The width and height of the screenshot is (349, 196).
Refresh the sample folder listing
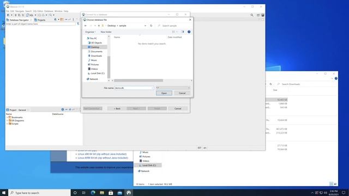pyautogui.click(x=151, y=26)
